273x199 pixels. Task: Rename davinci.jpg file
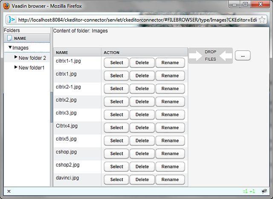[170, 180]
